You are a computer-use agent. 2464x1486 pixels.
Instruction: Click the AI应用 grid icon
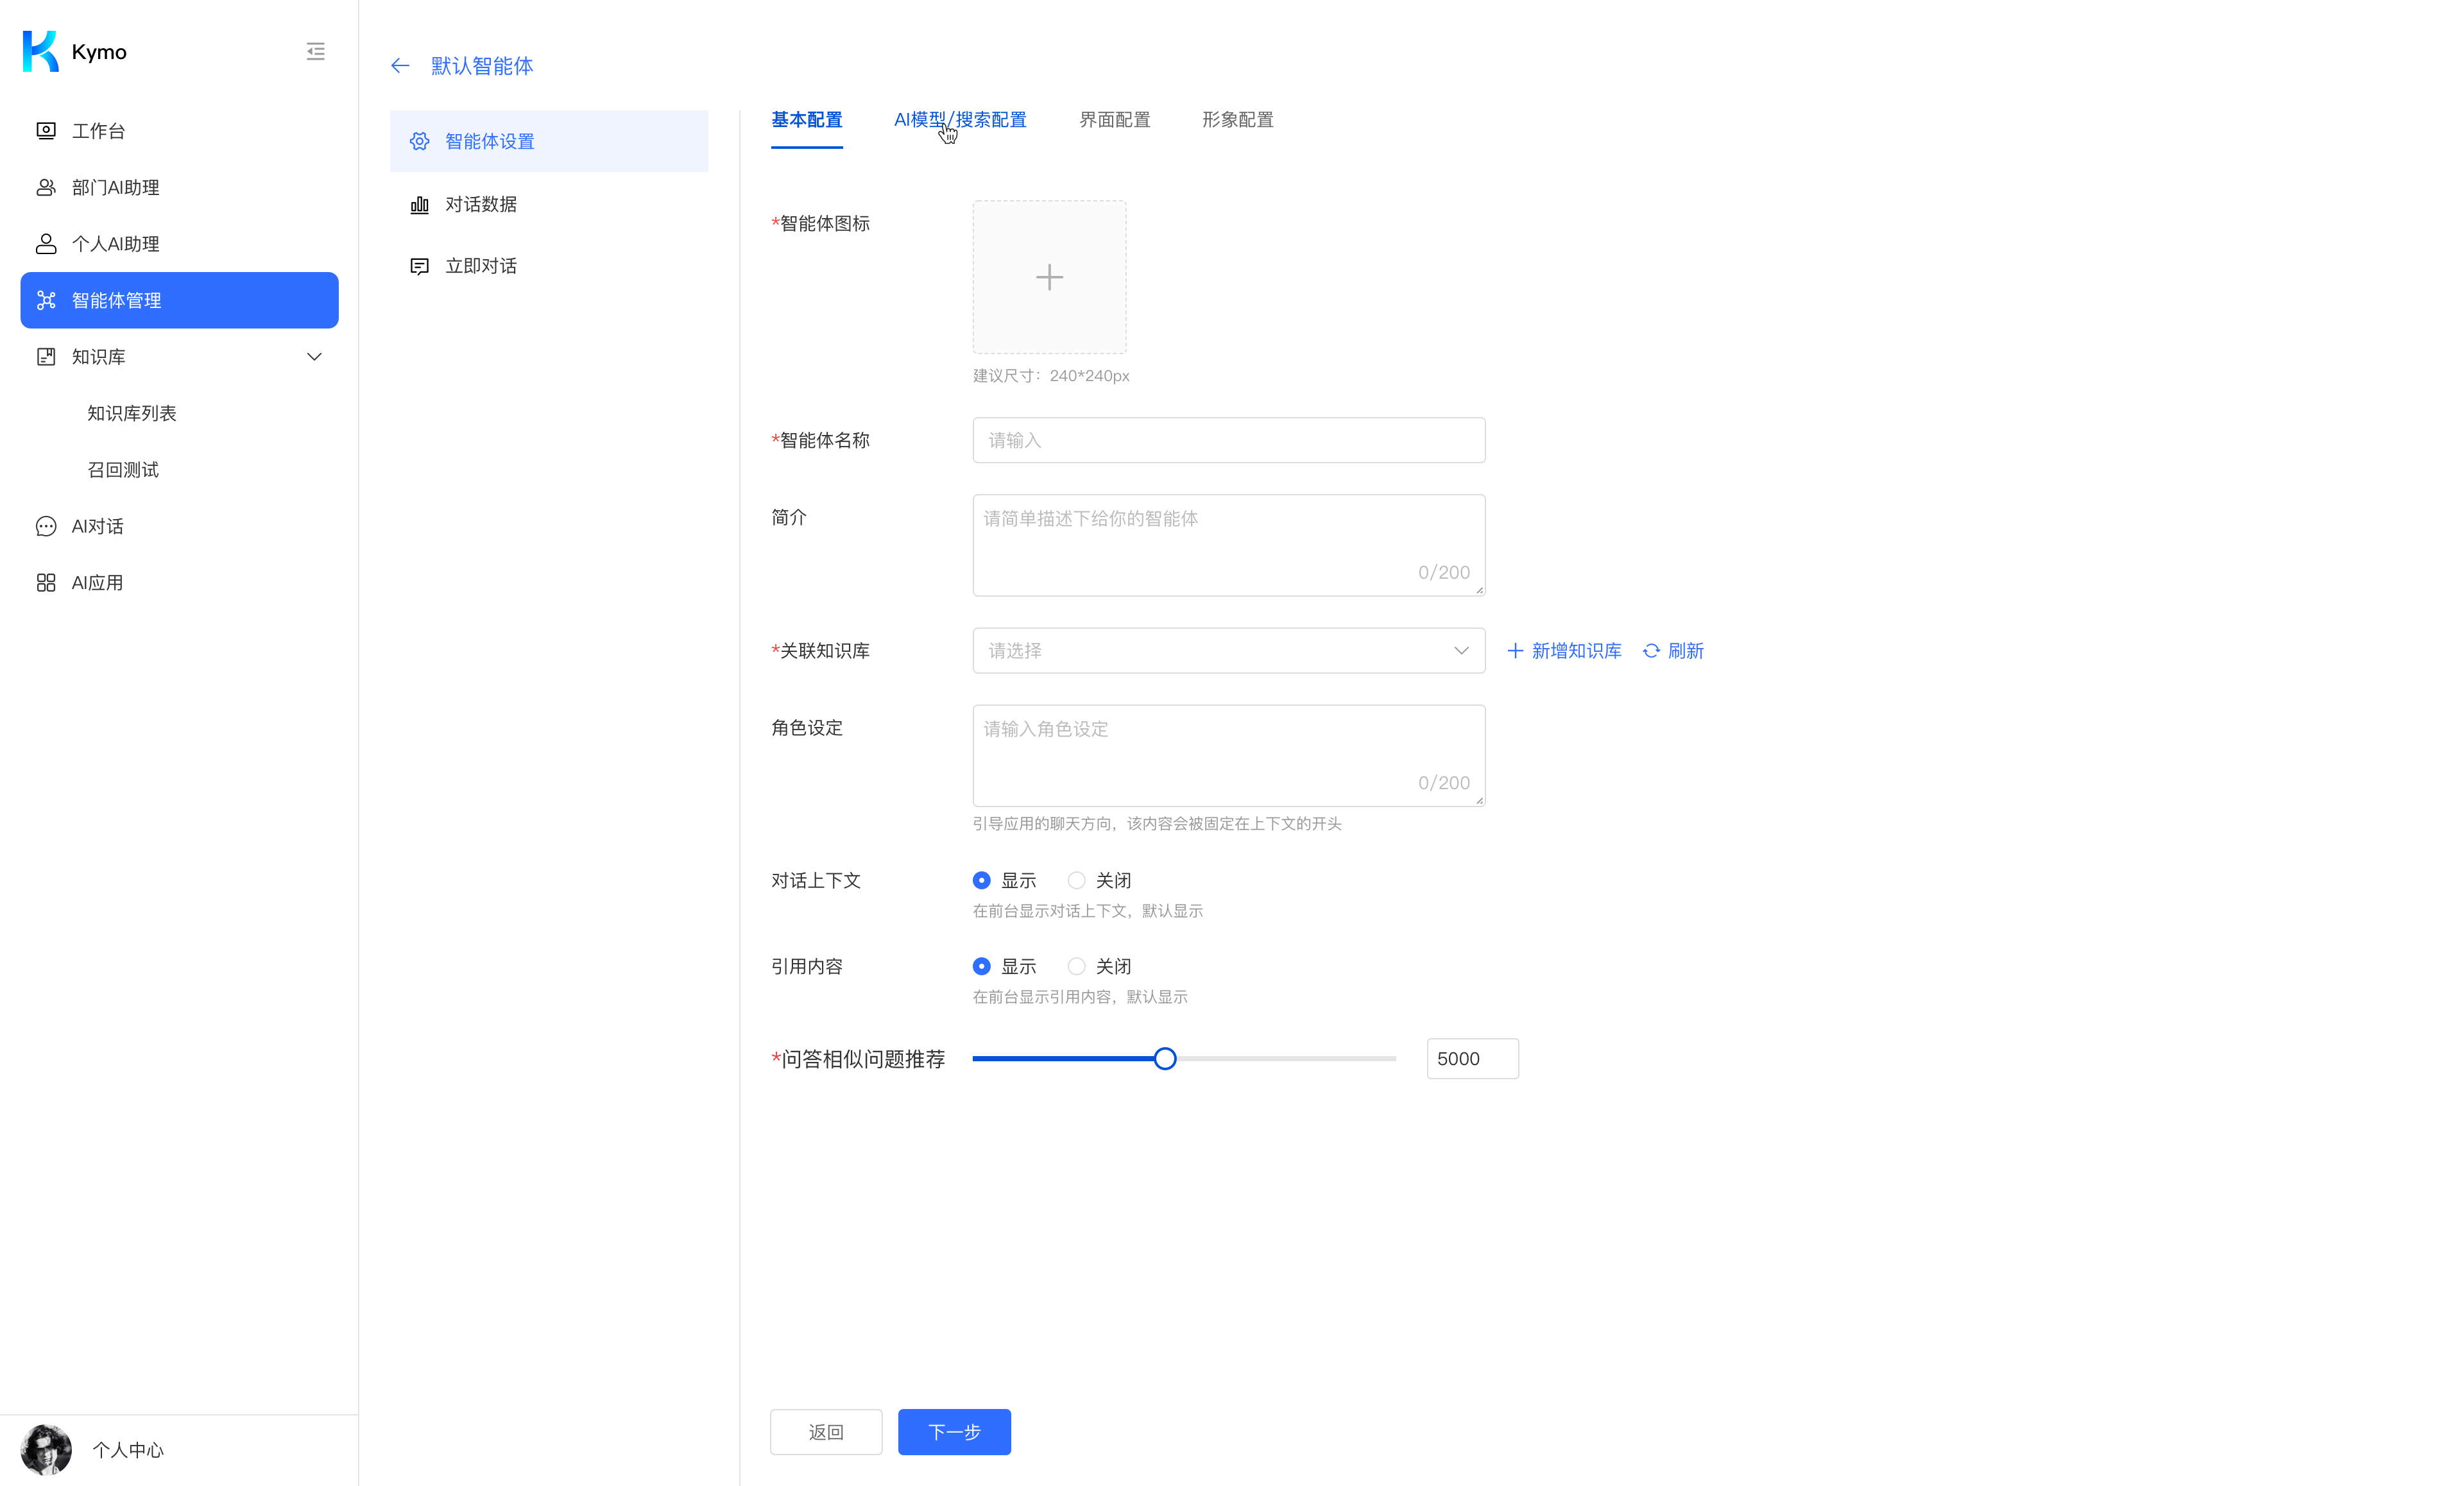46,583
